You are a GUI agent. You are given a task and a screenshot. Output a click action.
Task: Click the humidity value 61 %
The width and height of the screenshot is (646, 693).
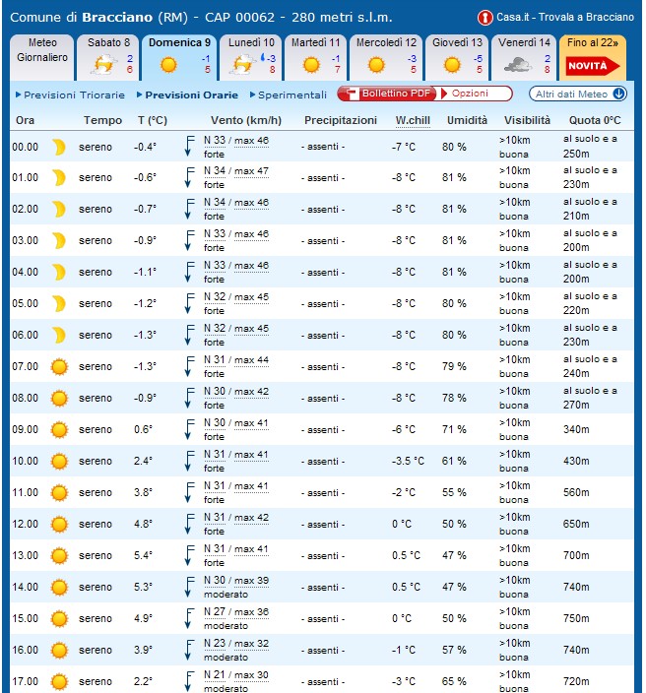point(454,461)
